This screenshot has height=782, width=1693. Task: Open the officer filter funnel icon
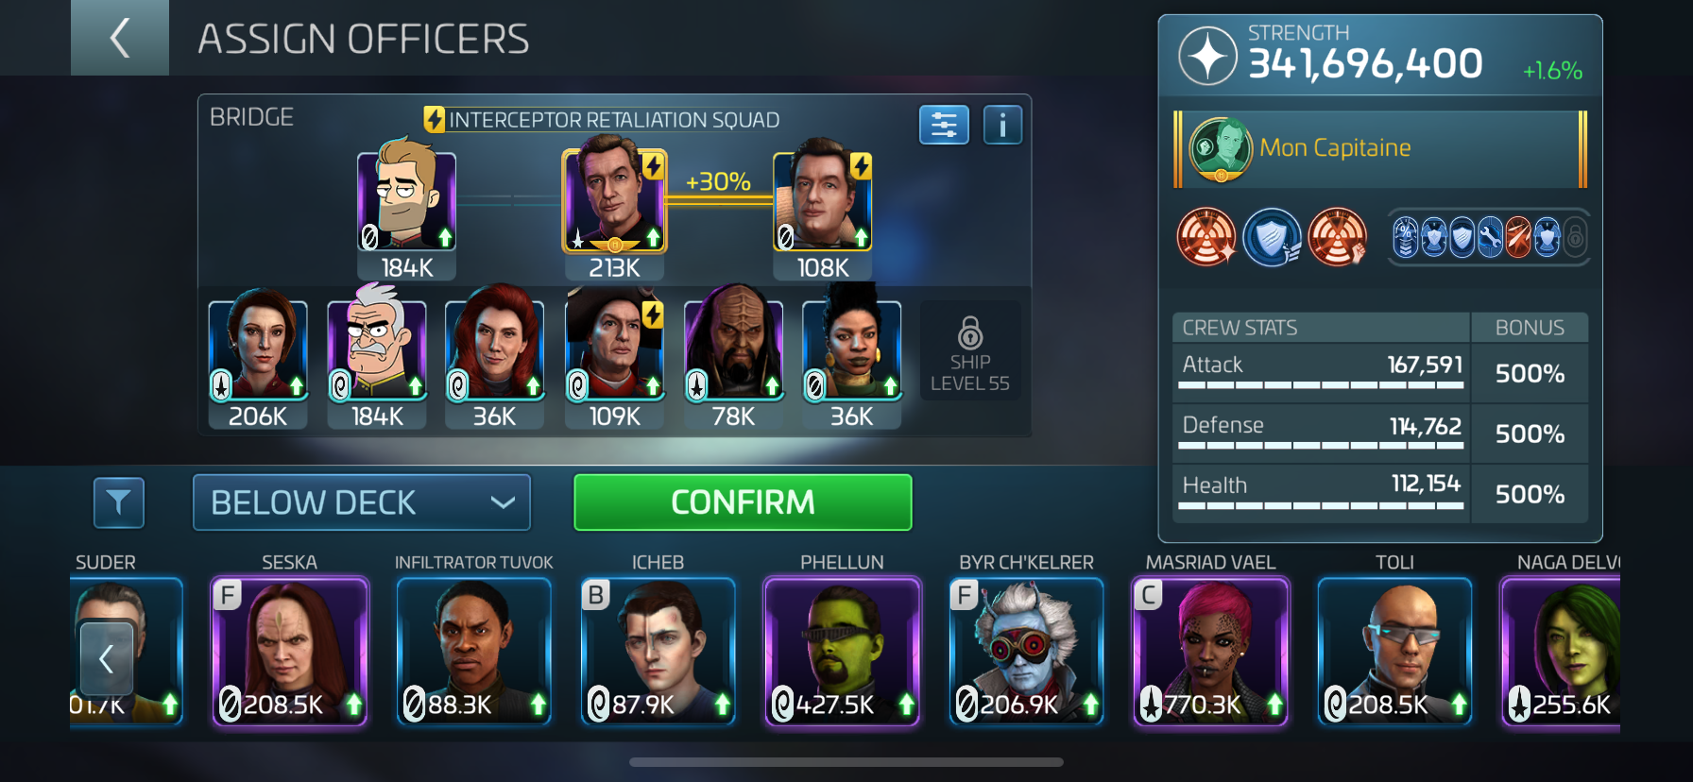pos(119,502)
